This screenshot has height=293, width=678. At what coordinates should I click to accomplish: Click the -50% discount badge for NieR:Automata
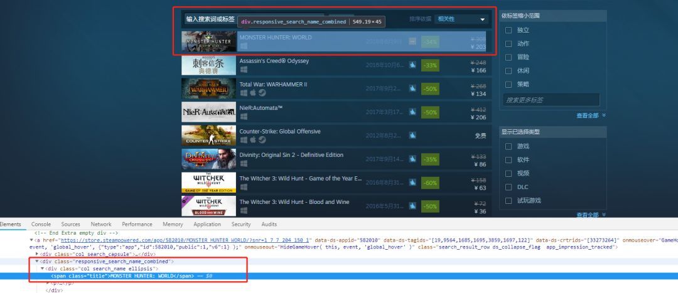430,112
